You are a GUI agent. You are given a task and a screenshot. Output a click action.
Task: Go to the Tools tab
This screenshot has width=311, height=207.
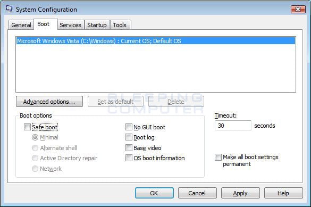point(120,25)
